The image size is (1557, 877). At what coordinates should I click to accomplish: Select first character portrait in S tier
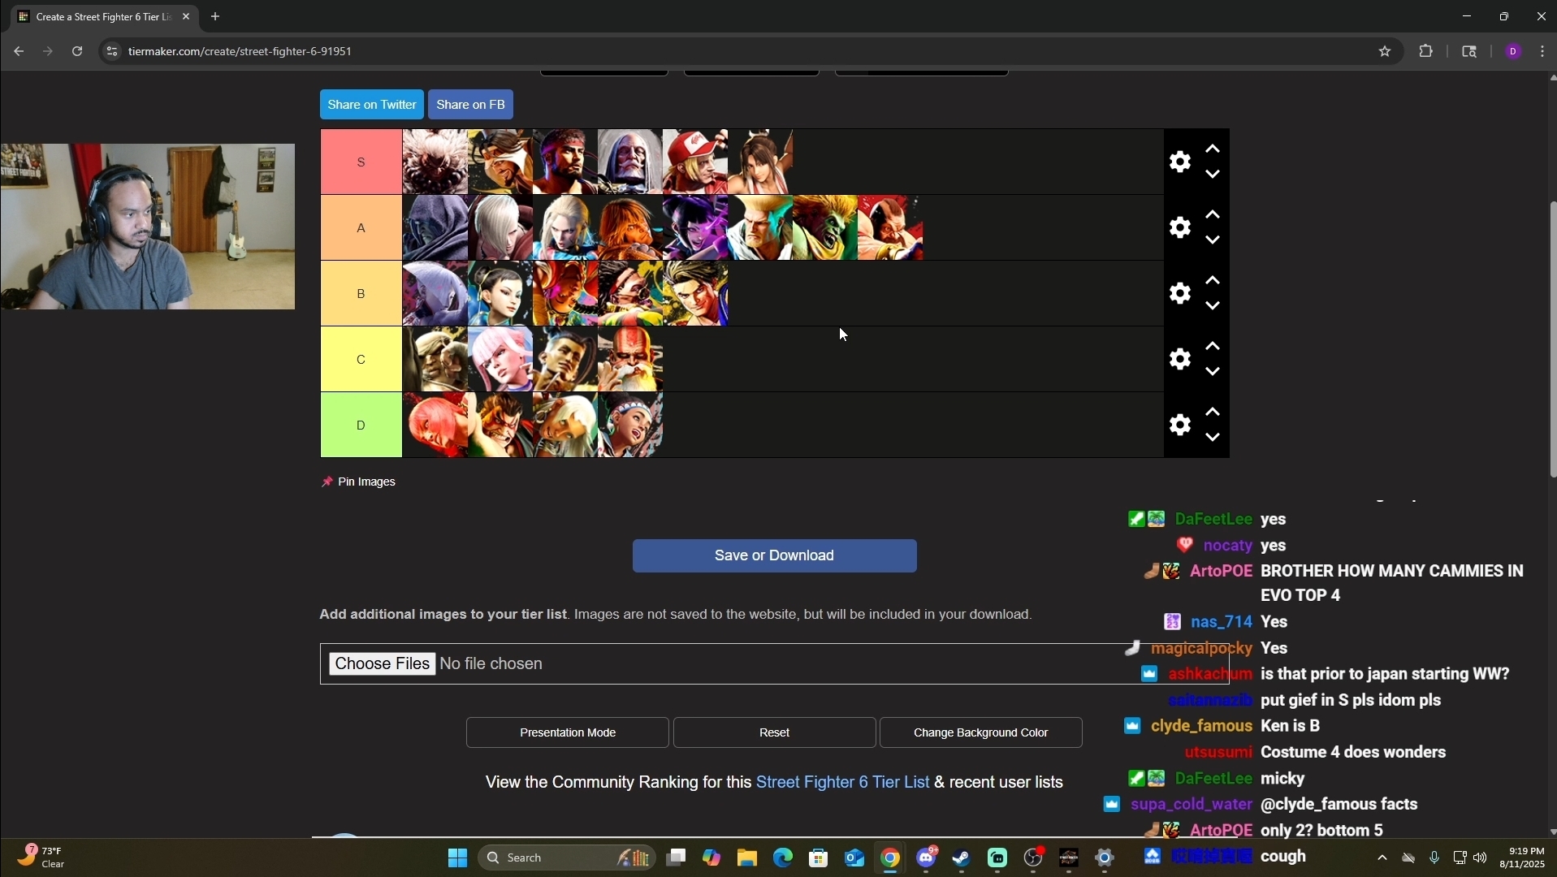tap(435, 162)
